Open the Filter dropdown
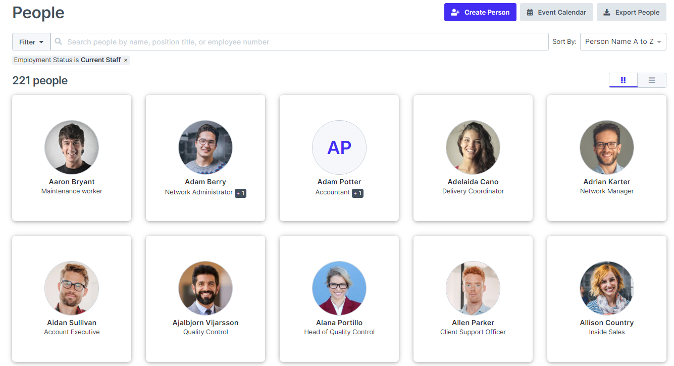Image resolution: width=674 pixels, height=366 pixels. 31,42
